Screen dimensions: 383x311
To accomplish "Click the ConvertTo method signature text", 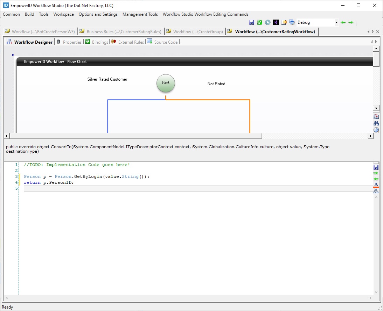I will (168, 149).
